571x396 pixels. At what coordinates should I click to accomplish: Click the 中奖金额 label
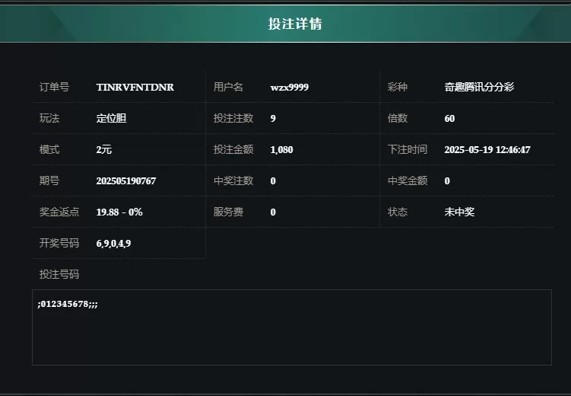click(407, 180)
